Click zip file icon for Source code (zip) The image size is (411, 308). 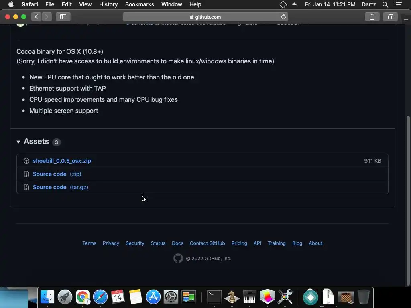[26, 174]
